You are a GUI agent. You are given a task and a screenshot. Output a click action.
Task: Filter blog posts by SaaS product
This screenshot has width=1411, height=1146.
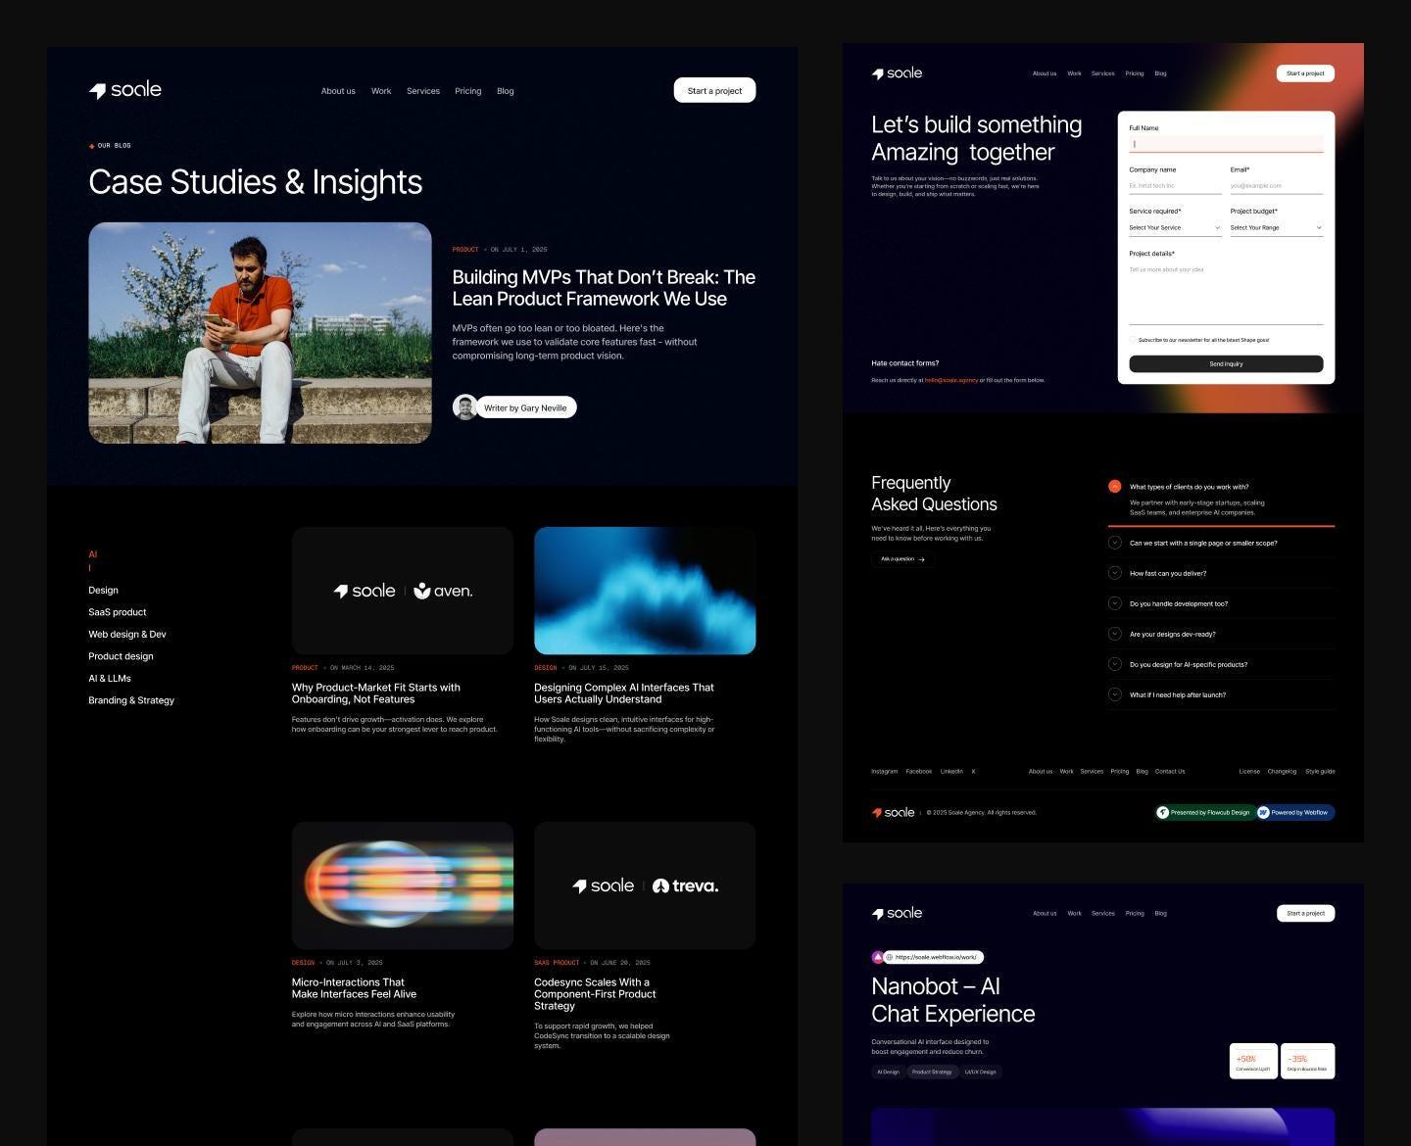[118, 612]
